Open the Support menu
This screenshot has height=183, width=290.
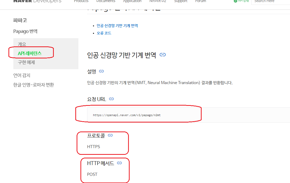tap(181, 1)
